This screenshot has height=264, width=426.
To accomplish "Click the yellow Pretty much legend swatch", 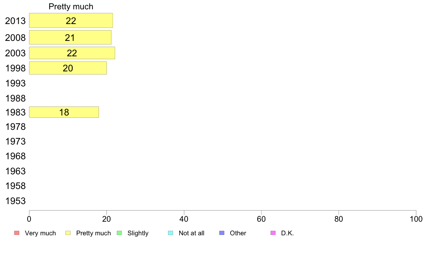I will click(68, 233).
